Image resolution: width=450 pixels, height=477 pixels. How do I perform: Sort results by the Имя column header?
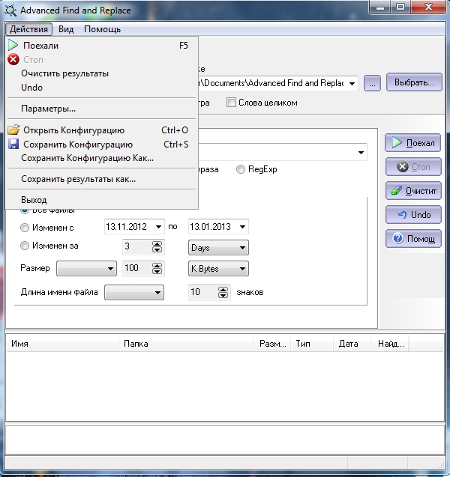pos(62,344)
